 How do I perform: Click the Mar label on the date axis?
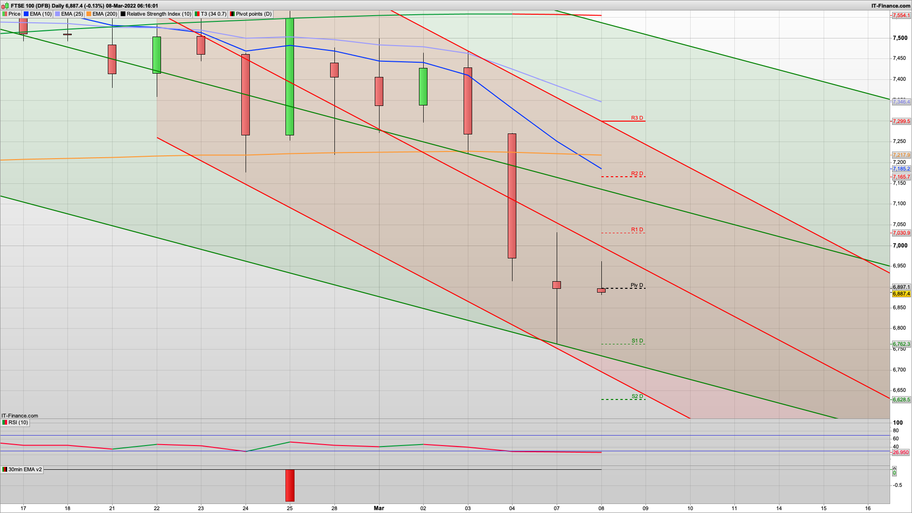pyautogui.click(x=379, y=508)
